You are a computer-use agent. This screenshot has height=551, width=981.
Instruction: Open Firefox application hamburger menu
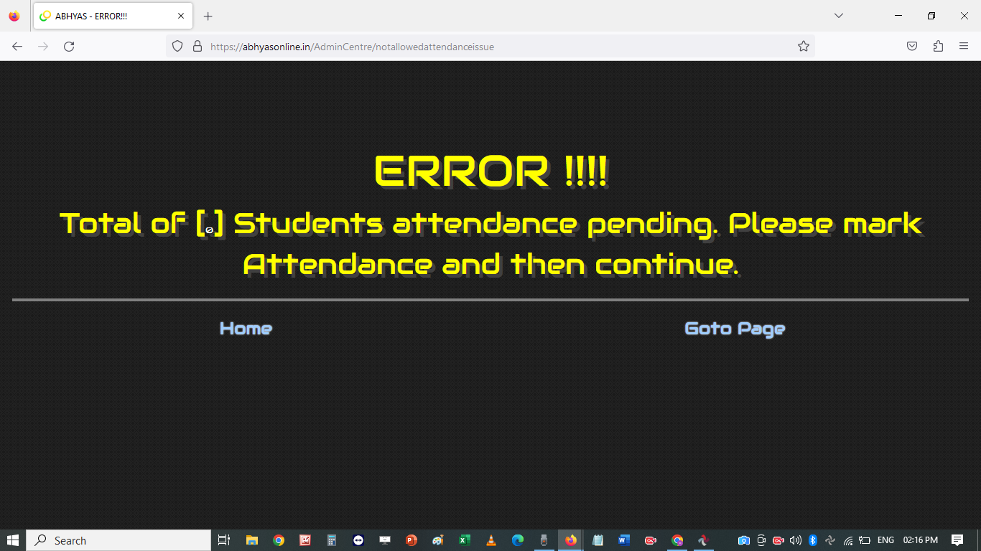(x=964, y=47)
